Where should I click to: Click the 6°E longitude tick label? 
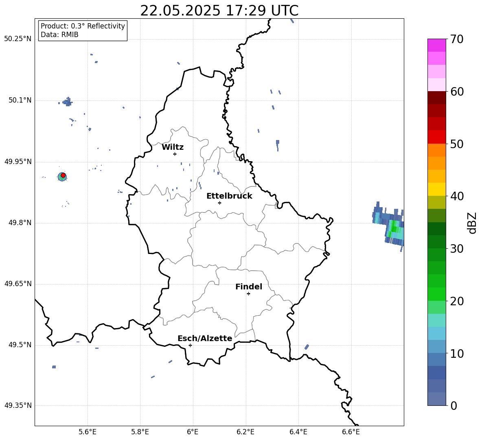[193, 432]
